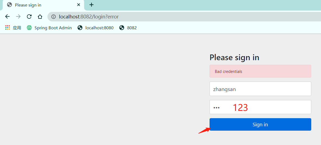
Task: Close the 'Please sign in' tab
Action: pos(79,5)
